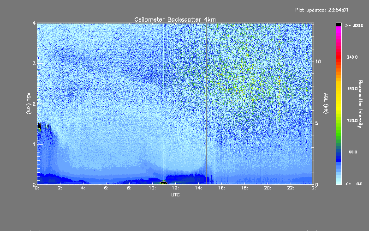Image resolution: width=369 pixels, height=231 pixels.
Task: Click the green section of the colorbar
Action: (x=339, y=130)
